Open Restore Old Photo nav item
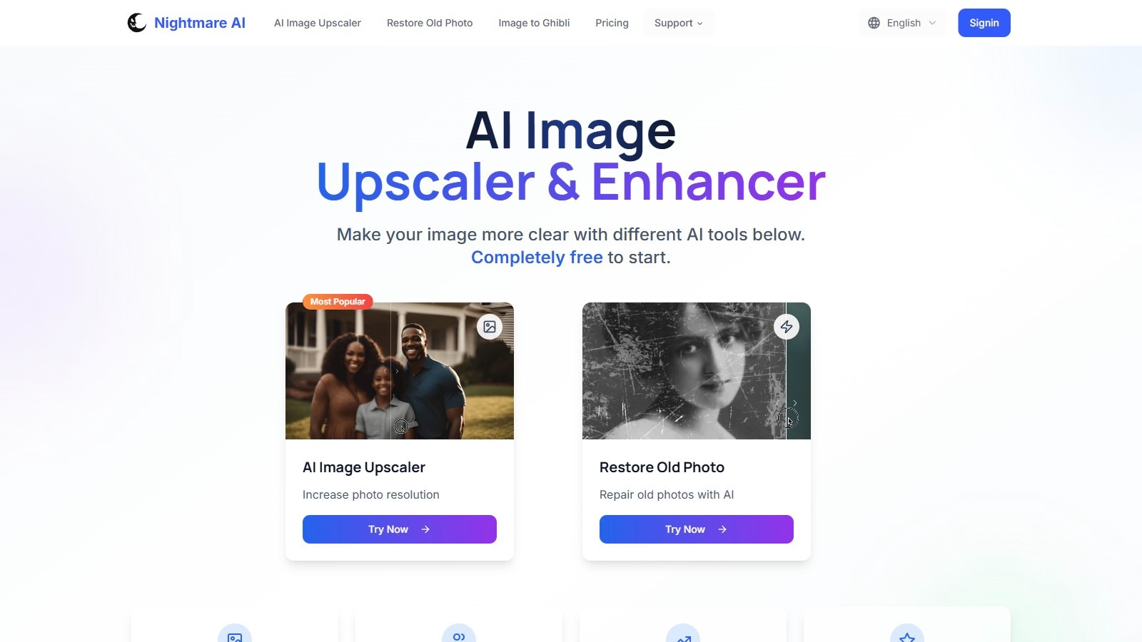This screenshot has height=642, width=1142. click(430, 23)
